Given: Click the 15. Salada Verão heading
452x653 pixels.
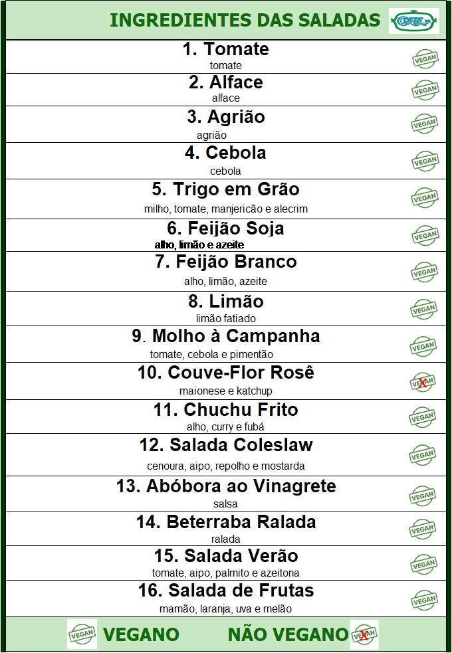Looking at the screenshot, I should (x=226, y=556).
